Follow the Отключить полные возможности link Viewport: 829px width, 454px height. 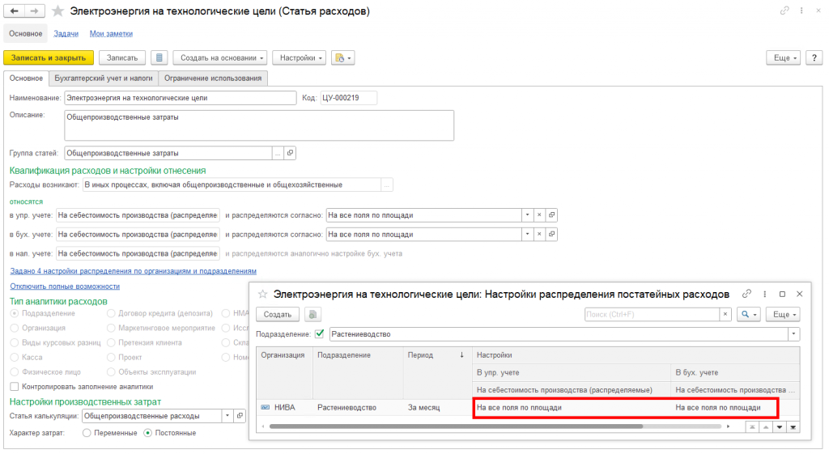(x=65, y=286)
